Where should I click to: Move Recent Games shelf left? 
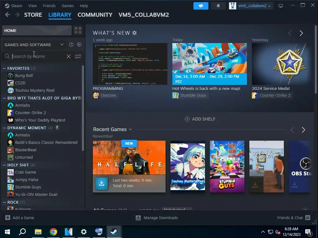point(292,130)
